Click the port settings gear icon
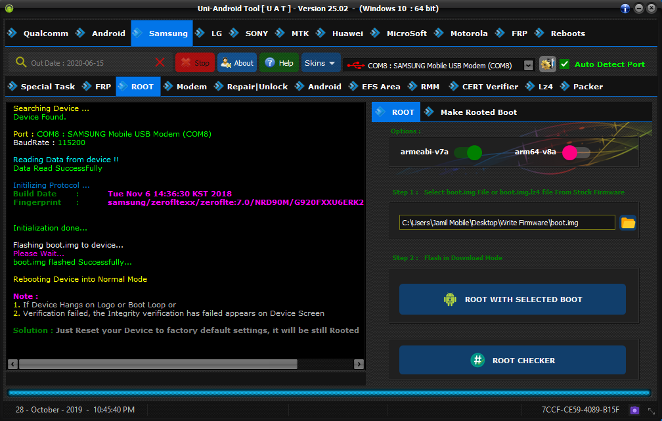The image size is (662, 421). (548, 64)
